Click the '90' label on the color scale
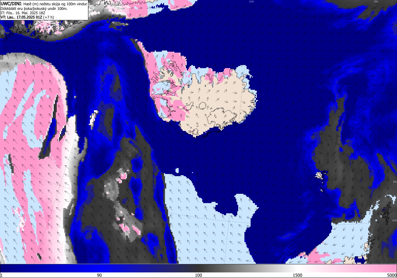This screenshot has height=278, width=397. point(99,275)
